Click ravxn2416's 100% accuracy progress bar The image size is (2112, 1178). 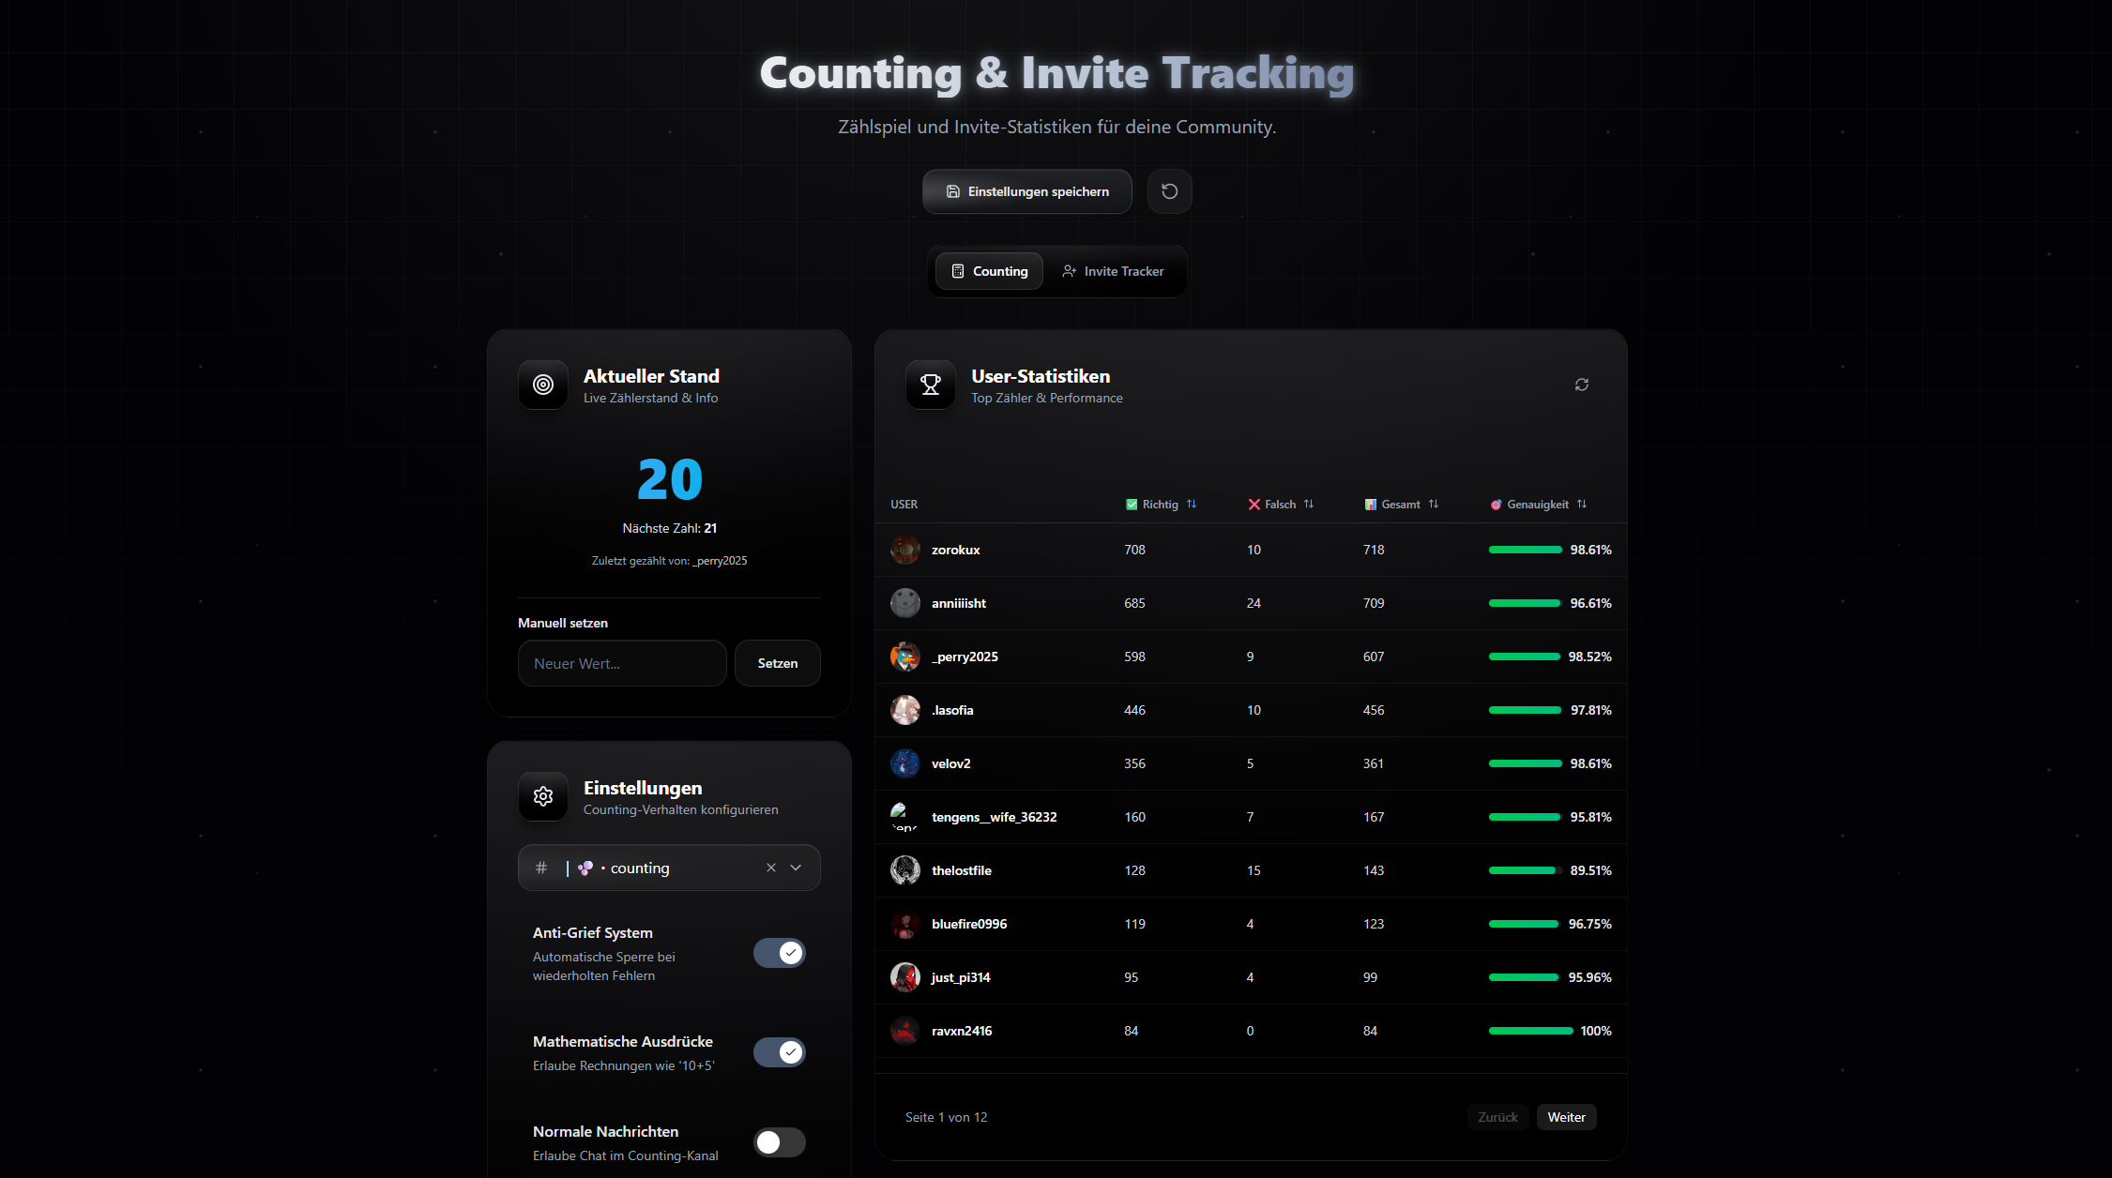(x=1524, y=1030)
